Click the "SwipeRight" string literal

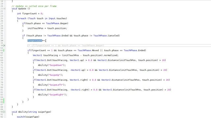pyautogui.click(x=56, y=95)
